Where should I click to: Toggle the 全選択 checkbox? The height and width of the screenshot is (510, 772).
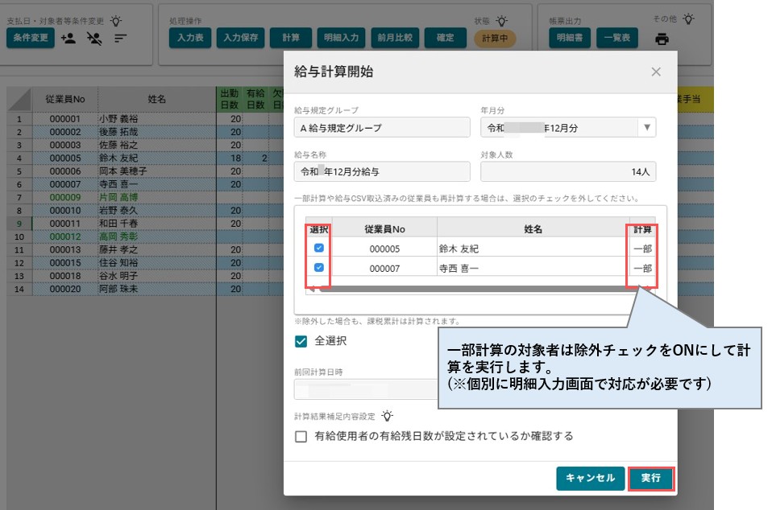click(301, 341)
